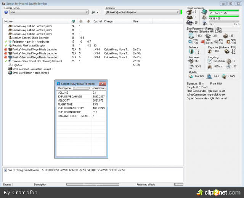This screenshot has width=244, height=198.
Task: Close the Caldari Navy Nova Torpedo window
Action: pyautogui.click(x=103, y=83)
